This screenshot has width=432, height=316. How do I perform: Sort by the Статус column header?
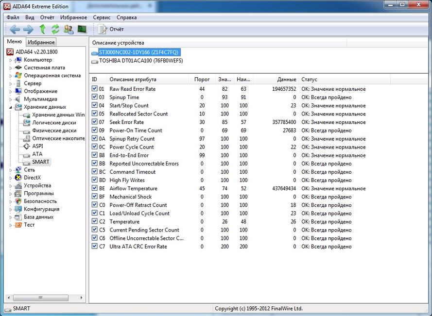[x=345, y=79]
